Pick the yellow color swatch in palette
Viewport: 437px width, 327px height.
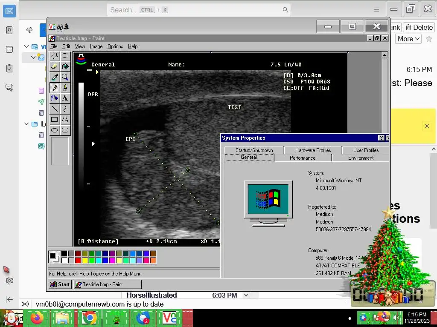point(84,260)
